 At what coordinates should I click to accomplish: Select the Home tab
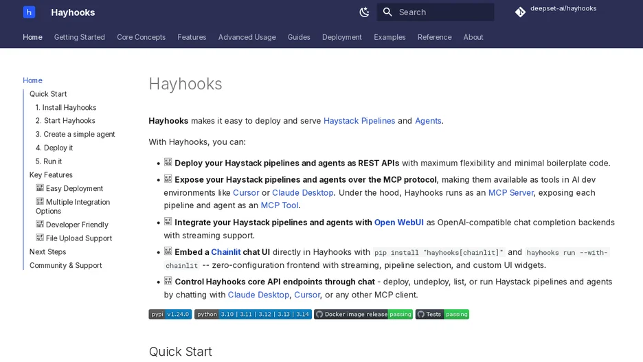coord(32,37)
